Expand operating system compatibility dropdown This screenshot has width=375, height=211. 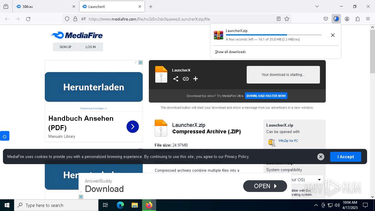[319, 180]
